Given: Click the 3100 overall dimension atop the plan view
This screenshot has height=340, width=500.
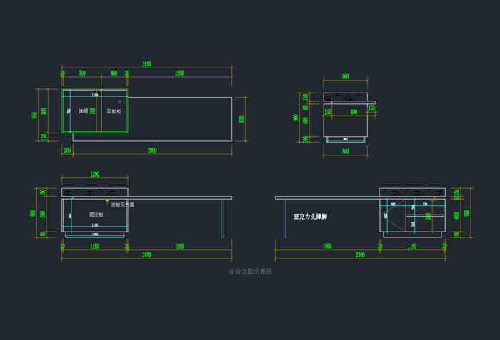Looking at the screenshot, I should pyautogui.click(x=146, y=64).
